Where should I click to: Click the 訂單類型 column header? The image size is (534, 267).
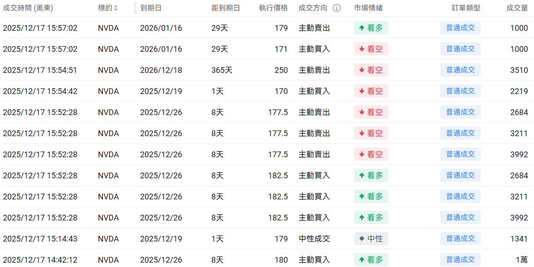pos(466,8)
